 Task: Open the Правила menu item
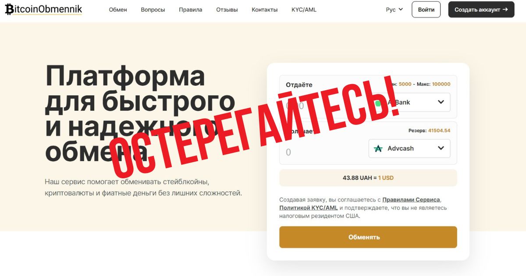pos(191,10)
